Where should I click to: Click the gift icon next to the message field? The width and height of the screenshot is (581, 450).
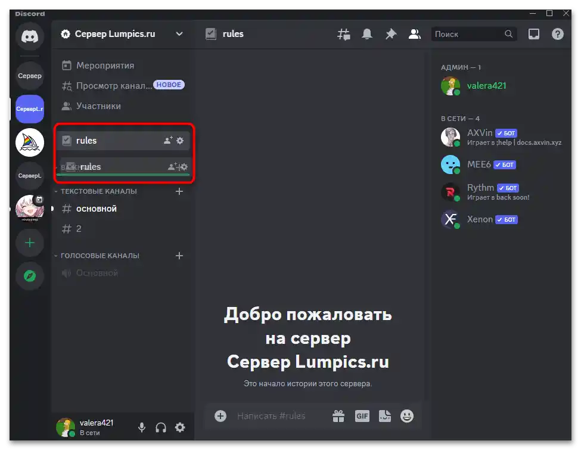[x=338, y=415]
